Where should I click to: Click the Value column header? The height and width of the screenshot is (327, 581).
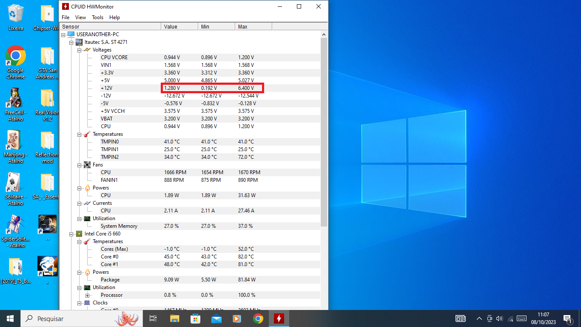pos(179,26)
